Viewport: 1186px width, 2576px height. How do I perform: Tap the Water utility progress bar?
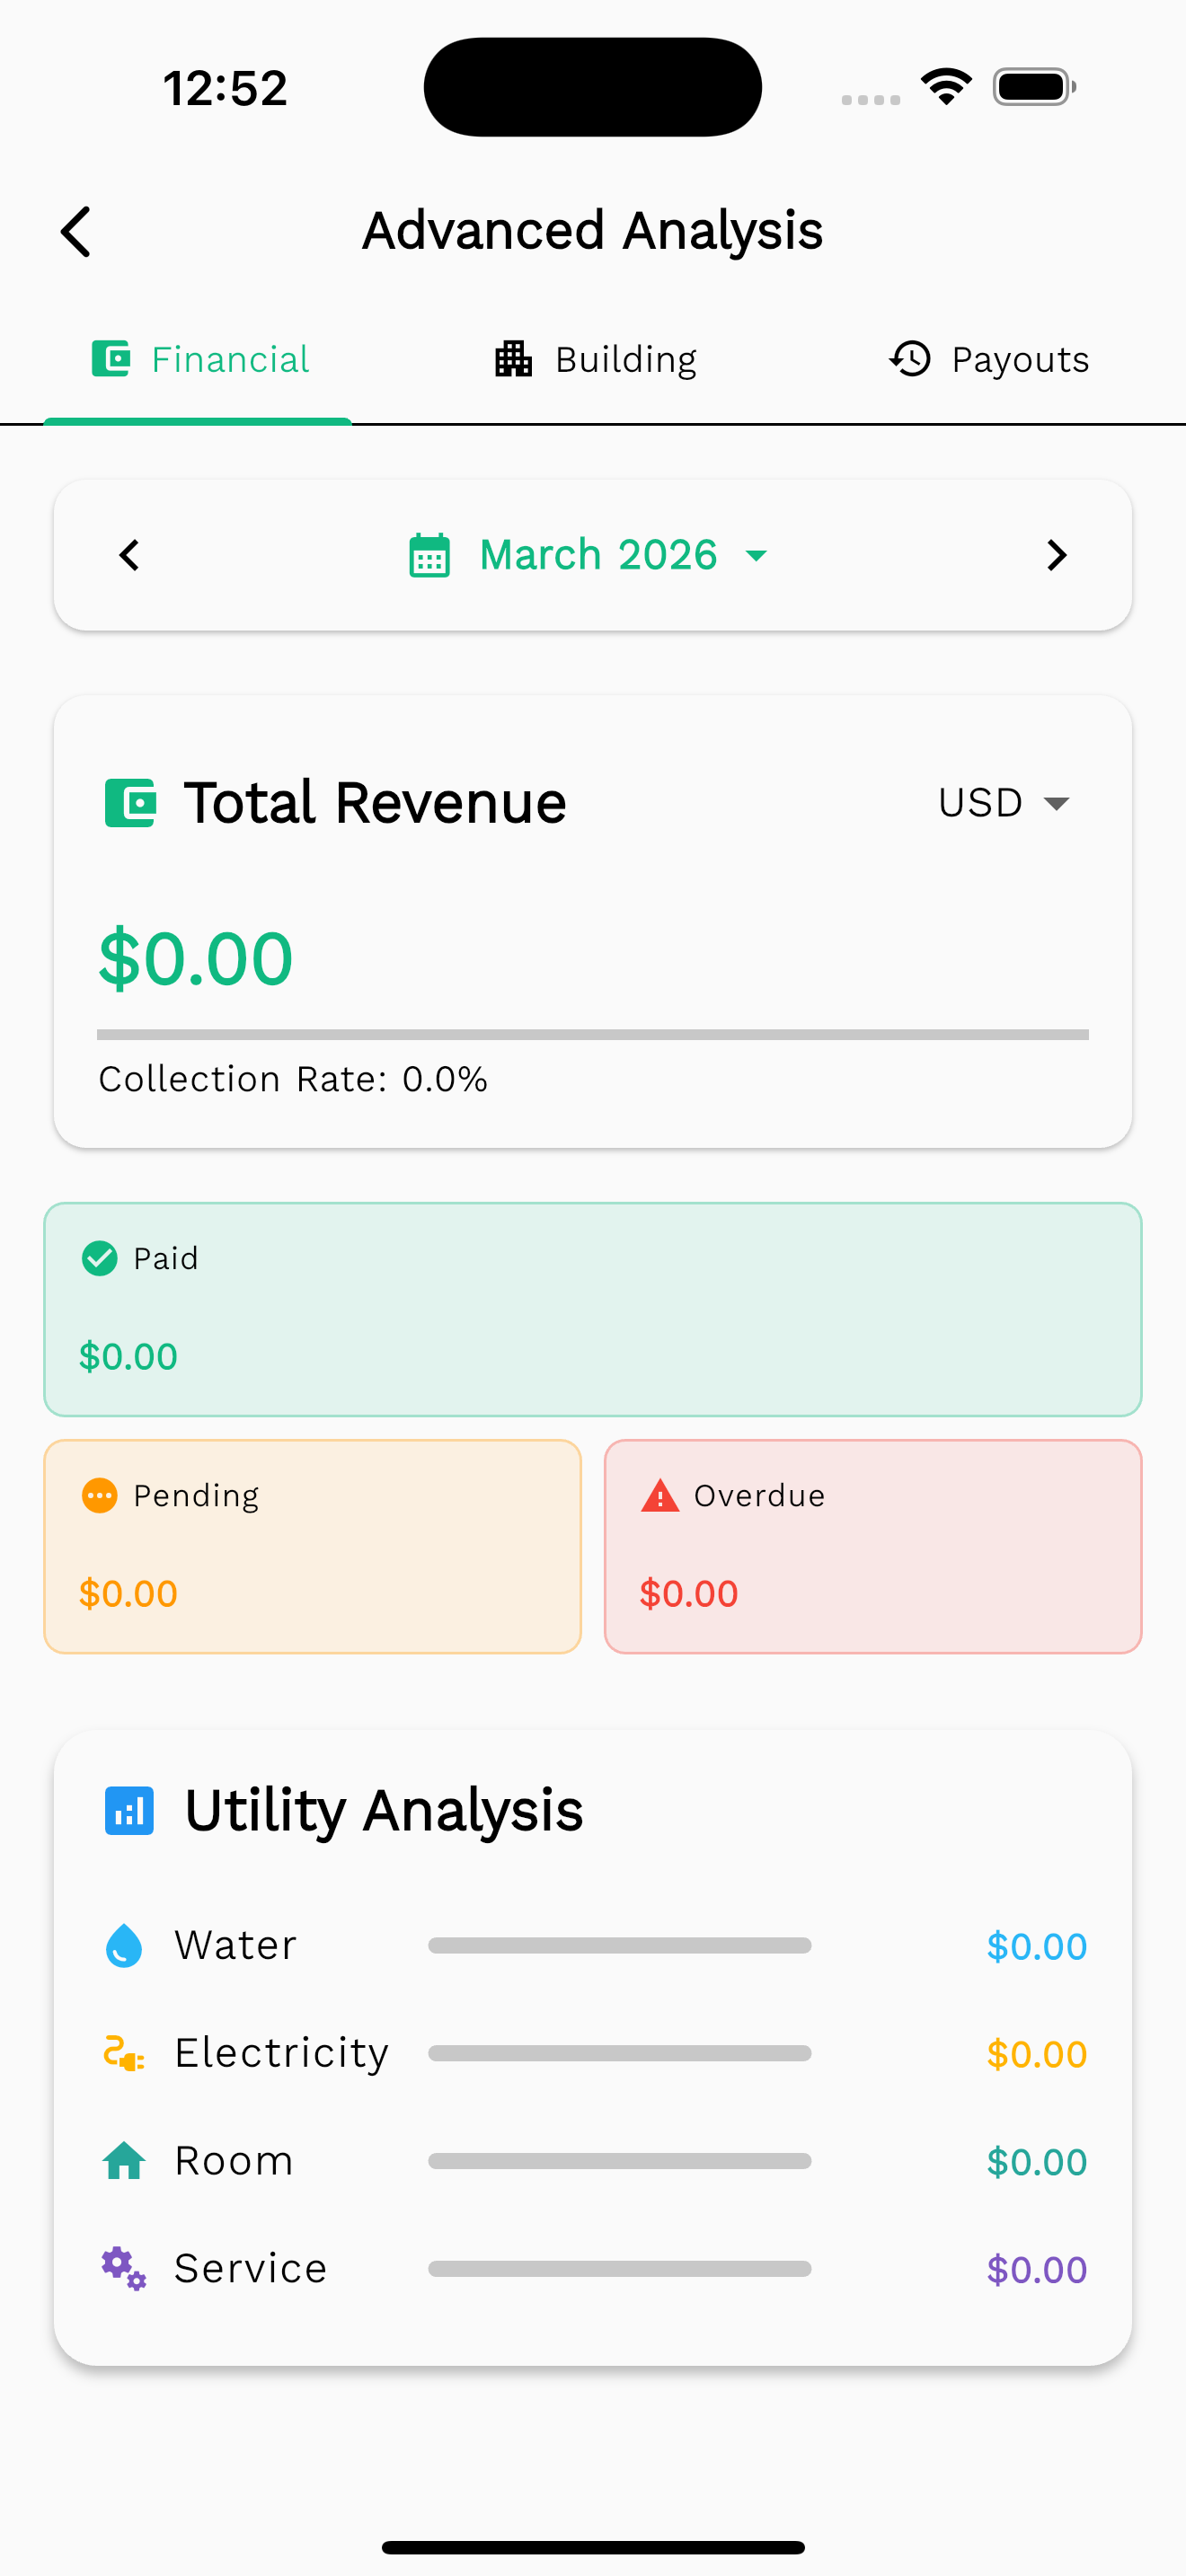(x=619, y=1946)
